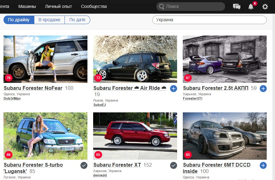Image resolution: width=275 pixels, height=180 pixels.
Task: Follow Subaru Forester 6MT DCCD plus icon
Action: pyautogui.click(x=263, y=165)
